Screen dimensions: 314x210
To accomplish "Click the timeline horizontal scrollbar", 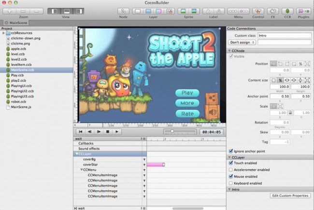I will (x=188, y=209).
